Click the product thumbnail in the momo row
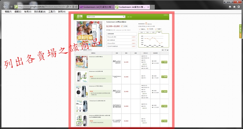Screen dimensions: 243x129 pyautogui.click(x=82, y=106)
